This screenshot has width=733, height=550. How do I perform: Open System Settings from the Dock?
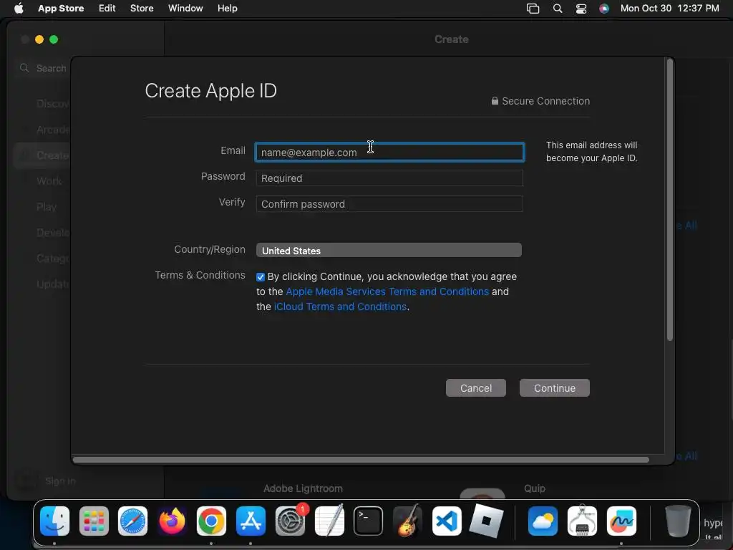290,521
